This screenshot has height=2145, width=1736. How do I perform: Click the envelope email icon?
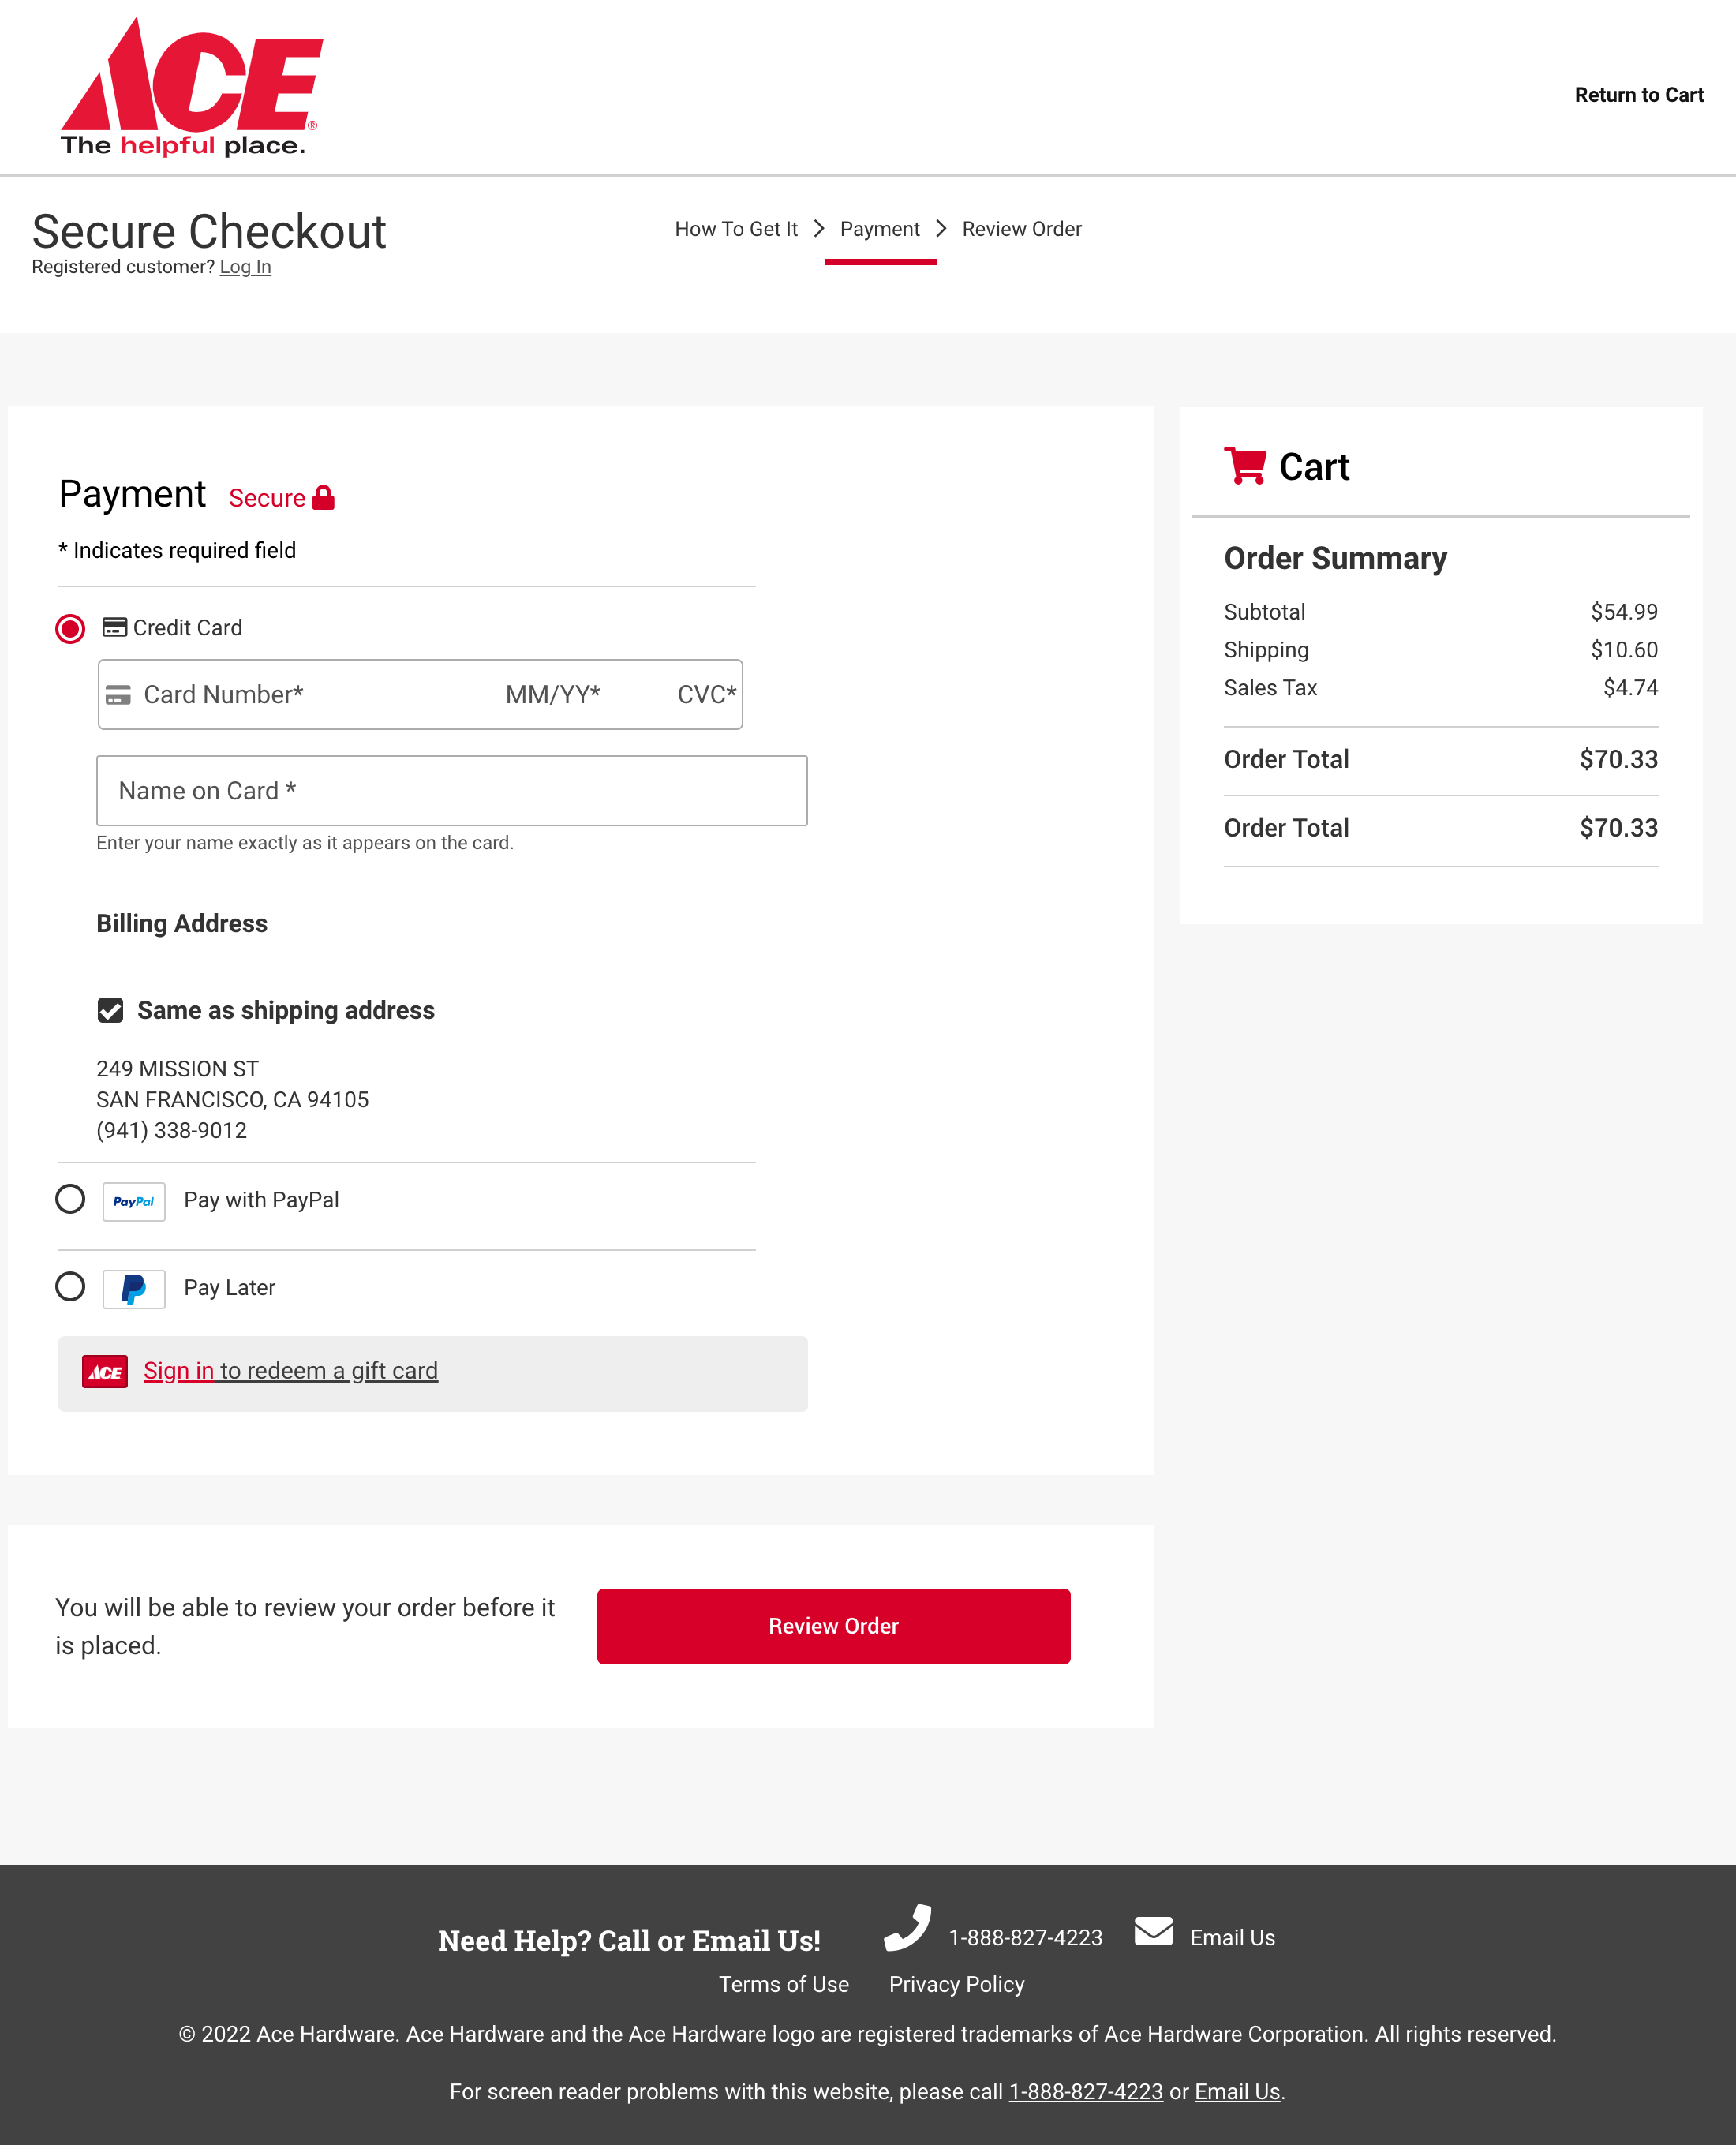pos(1153,1931)
